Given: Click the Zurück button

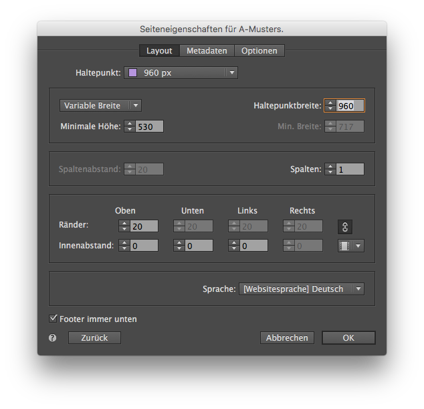Looking at the screenshot, I should coord(94,338).
